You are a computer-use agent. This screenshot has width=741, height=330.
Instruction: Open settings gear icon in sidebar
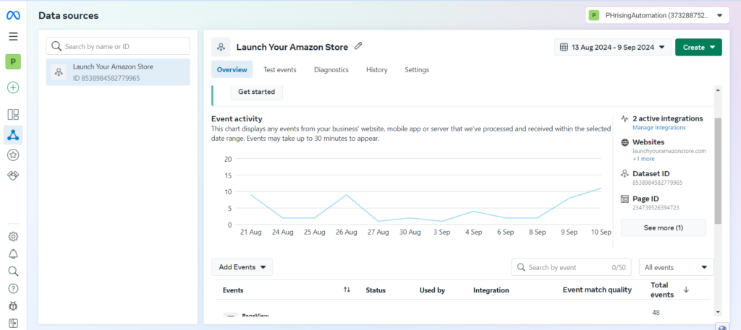tap(13, 237)
